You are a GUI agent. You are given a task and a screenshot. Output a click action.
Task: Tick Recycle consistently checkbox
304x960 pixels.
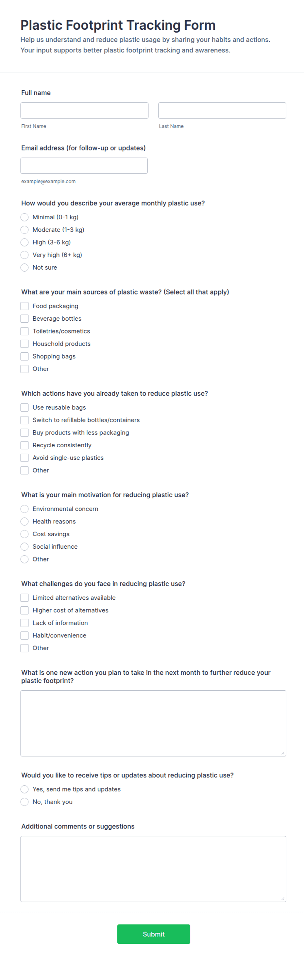coord(25,445)
